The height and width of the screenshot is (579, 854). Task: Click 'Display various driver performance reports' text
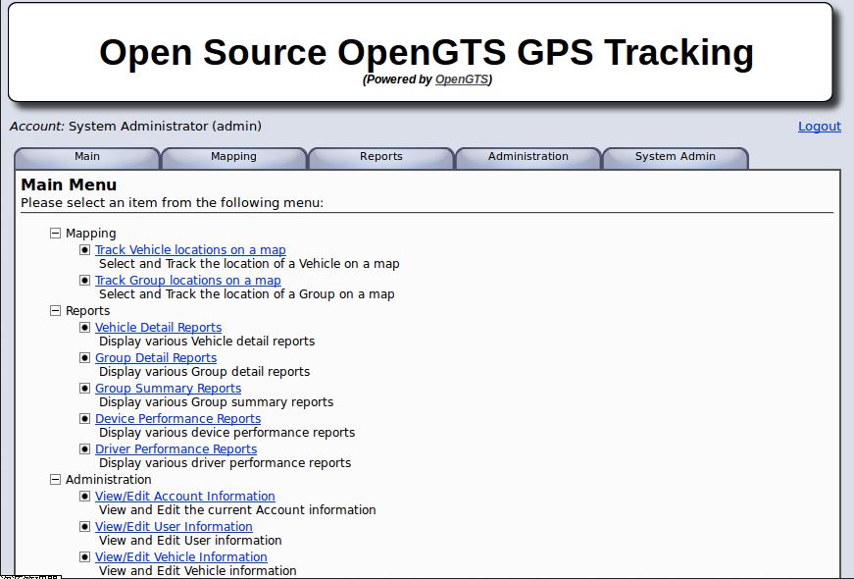[x=225, y=463]
